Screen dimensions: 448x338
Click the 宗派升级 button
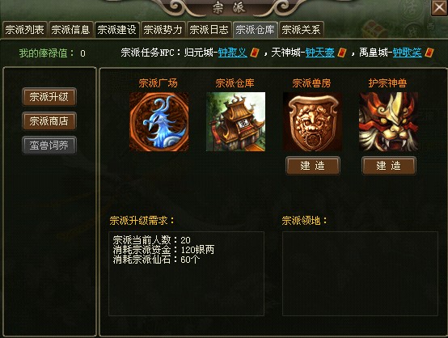point(49,97)
